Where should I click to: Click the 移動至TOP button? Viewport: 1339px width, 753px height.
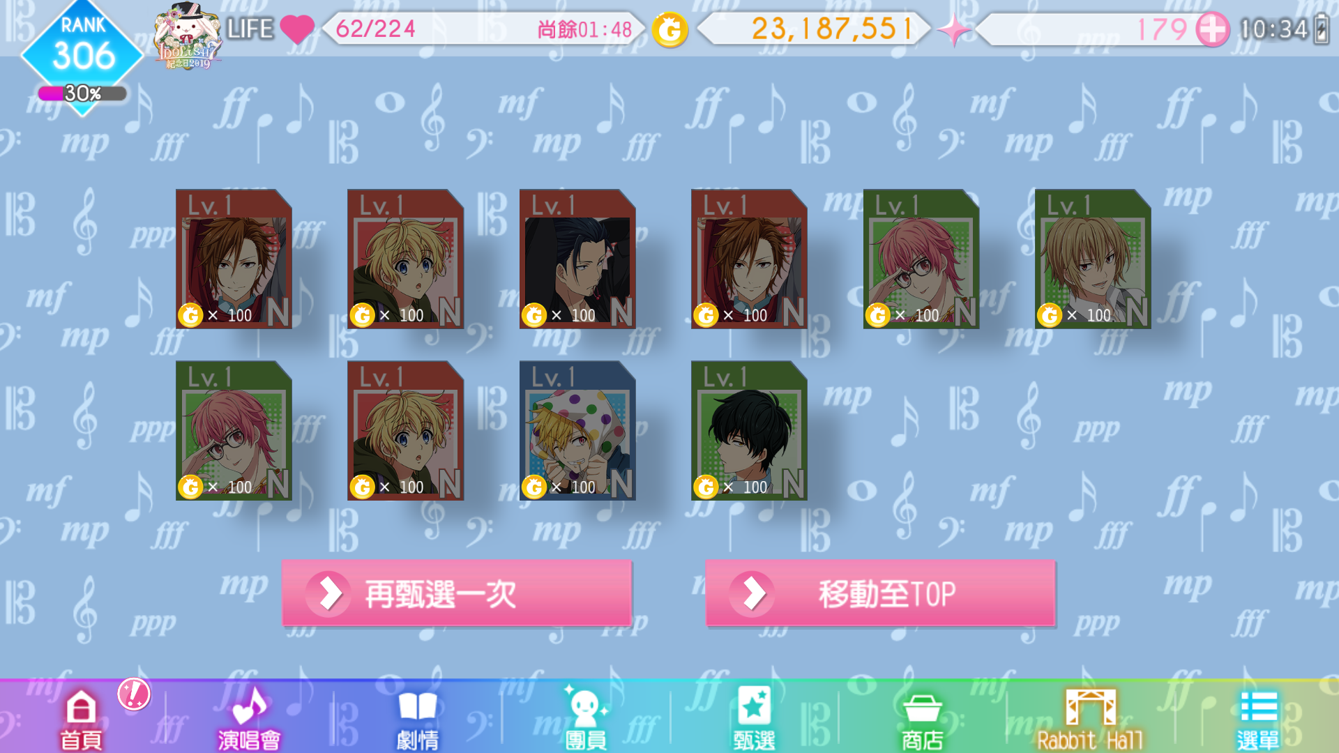(x=880, y=593)
